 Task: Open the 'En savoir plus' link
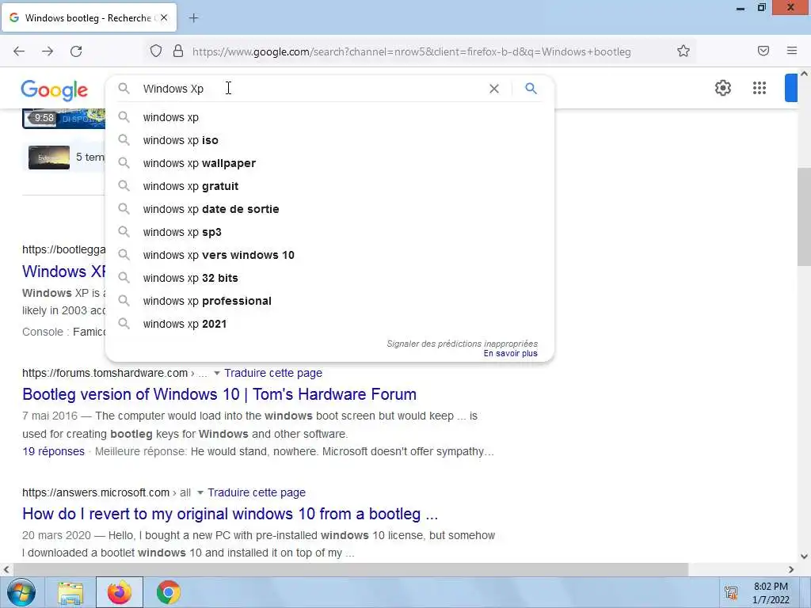[511, 354]
